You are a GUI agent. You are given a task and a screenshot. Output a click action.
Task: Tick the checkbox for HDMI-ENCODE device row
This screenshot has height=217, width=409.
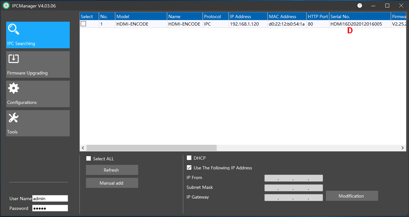point(83,24)
